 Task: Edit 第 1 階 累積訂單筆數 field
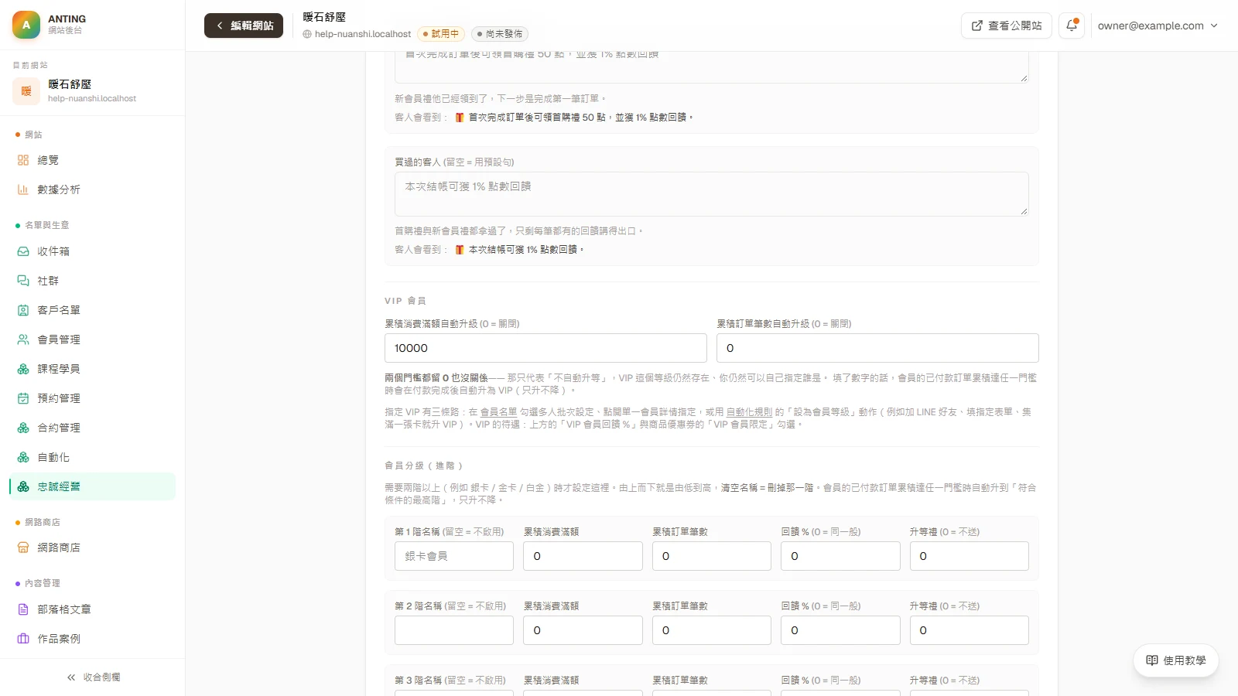point(712,556)
